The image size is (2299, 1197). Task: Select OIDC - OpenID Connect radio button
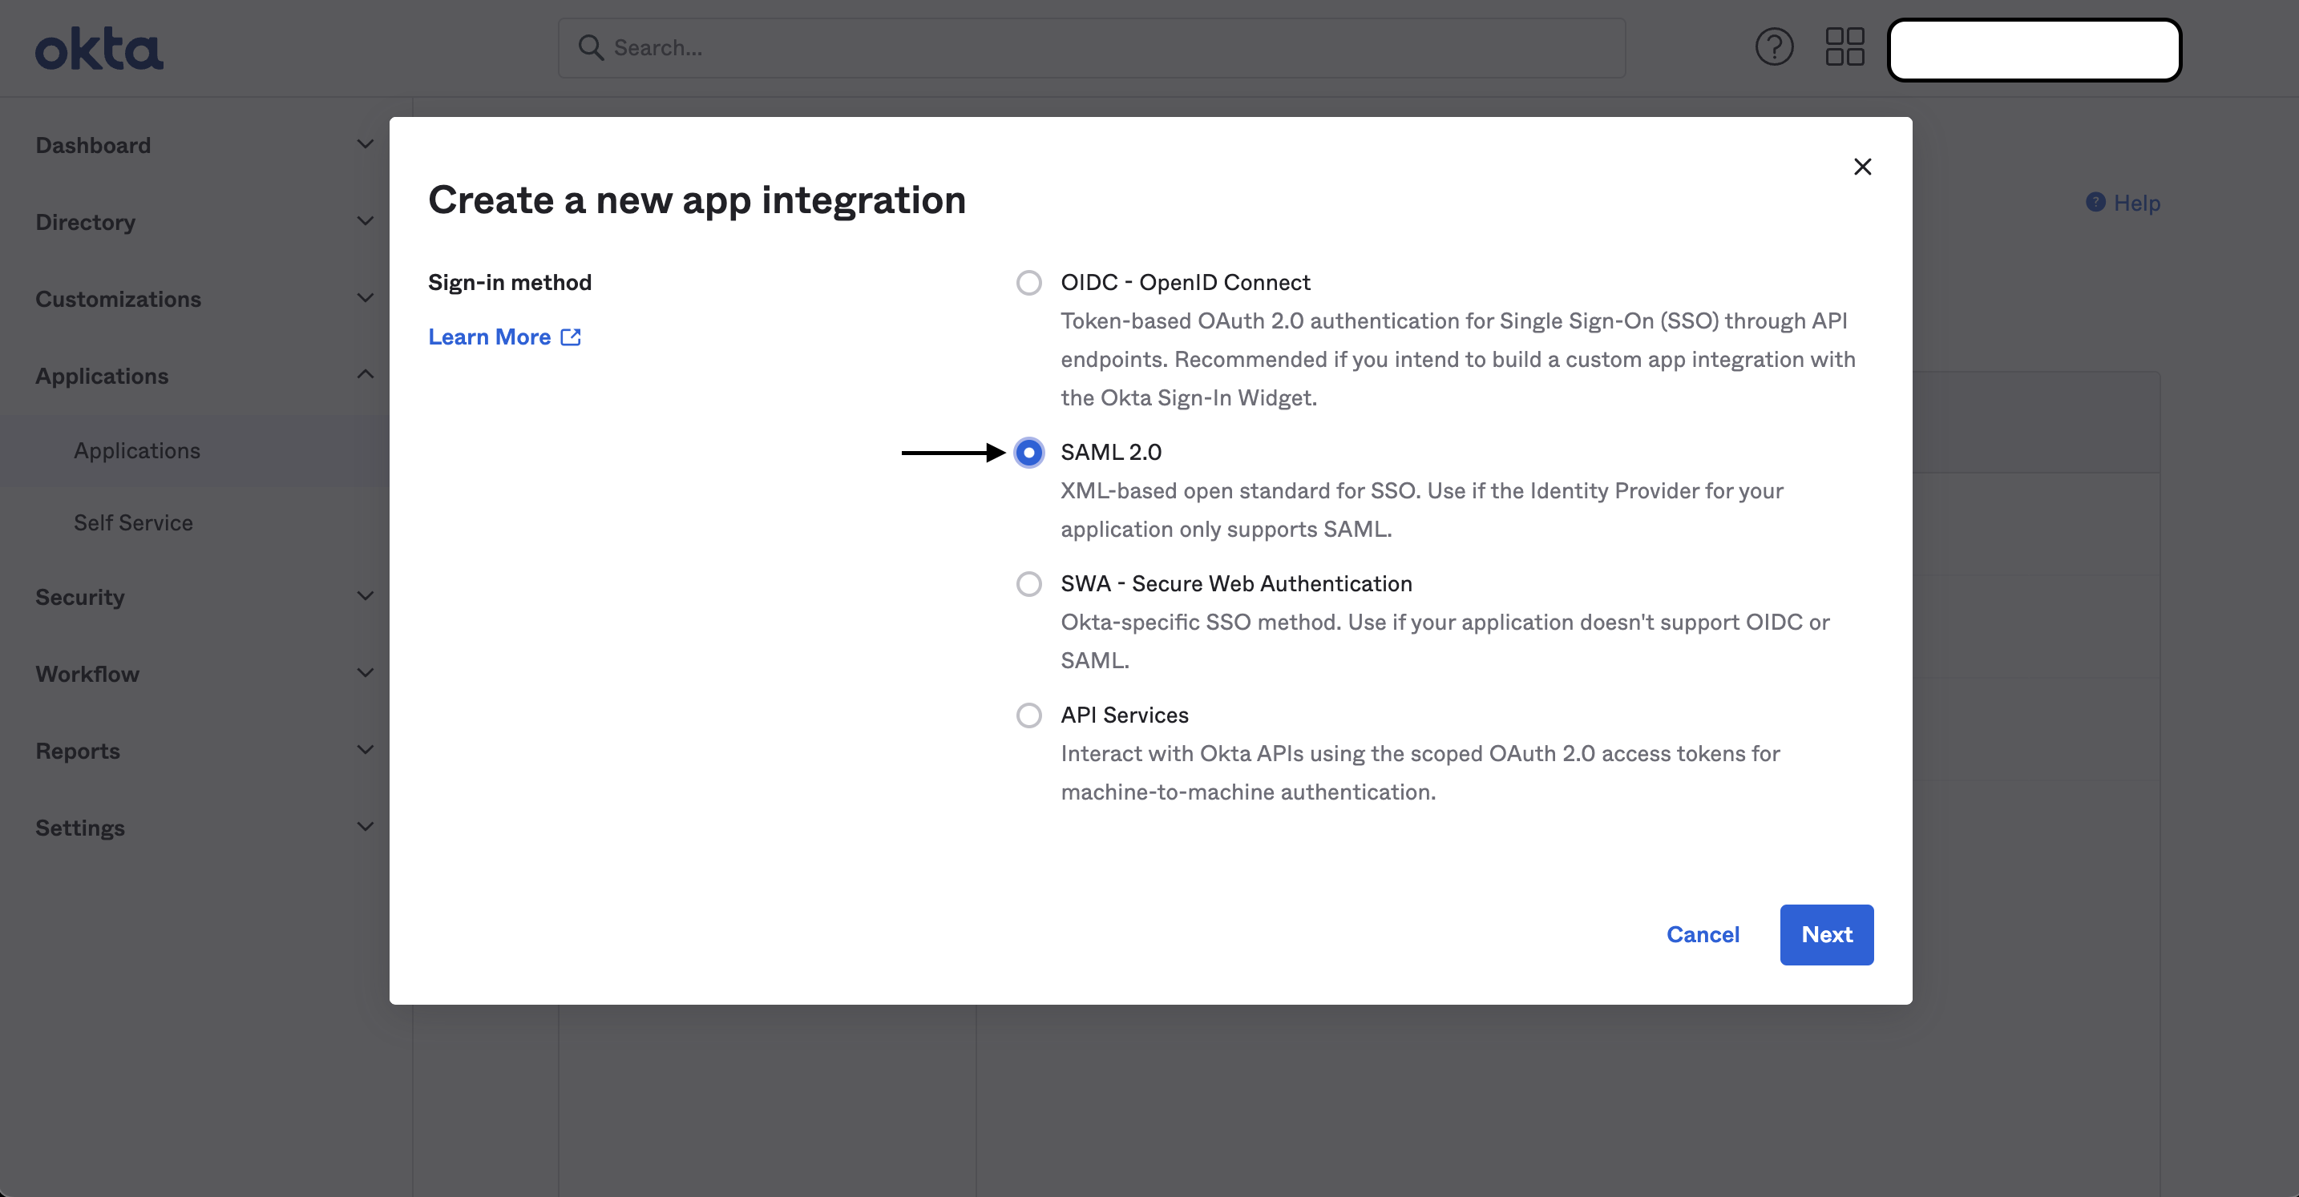point(1029,283)
